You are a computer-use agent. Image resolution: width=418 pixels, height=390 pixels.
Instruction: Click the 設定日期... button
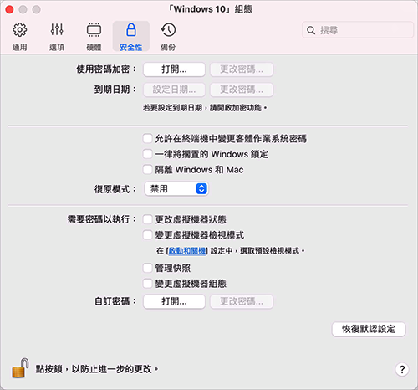(174, 90)
